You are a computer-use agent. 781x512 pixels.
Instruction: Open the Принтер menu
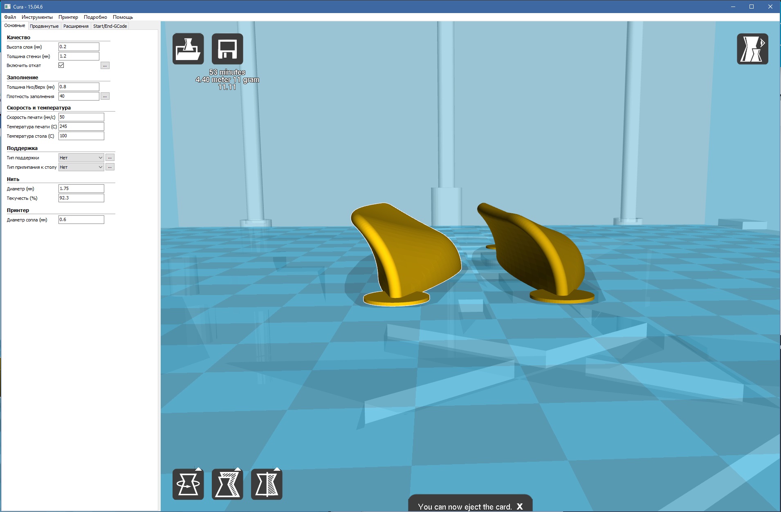click(68, 17)
